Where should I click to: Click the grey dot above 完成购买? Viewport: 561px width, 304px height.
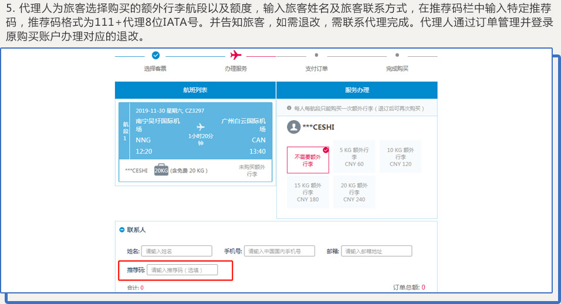[397, 55]
